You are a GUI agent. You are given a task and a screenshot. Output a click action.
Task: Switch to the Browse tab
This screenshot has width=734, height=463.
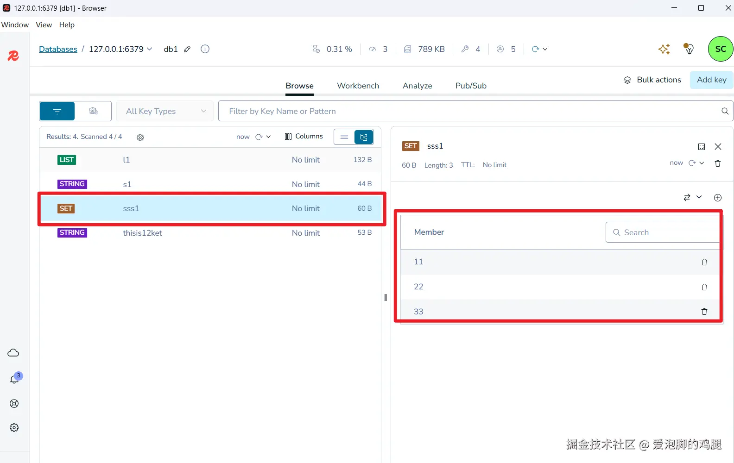click(299, 86)
